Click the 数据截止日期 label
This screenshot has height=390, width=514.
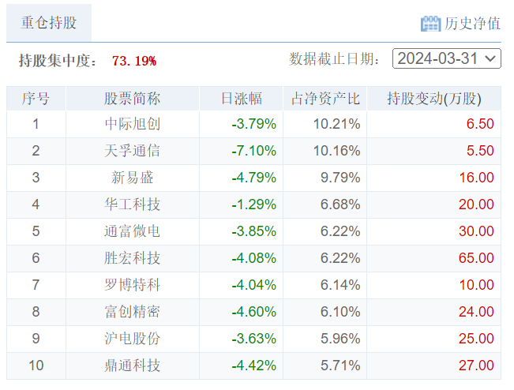point(334,59)
